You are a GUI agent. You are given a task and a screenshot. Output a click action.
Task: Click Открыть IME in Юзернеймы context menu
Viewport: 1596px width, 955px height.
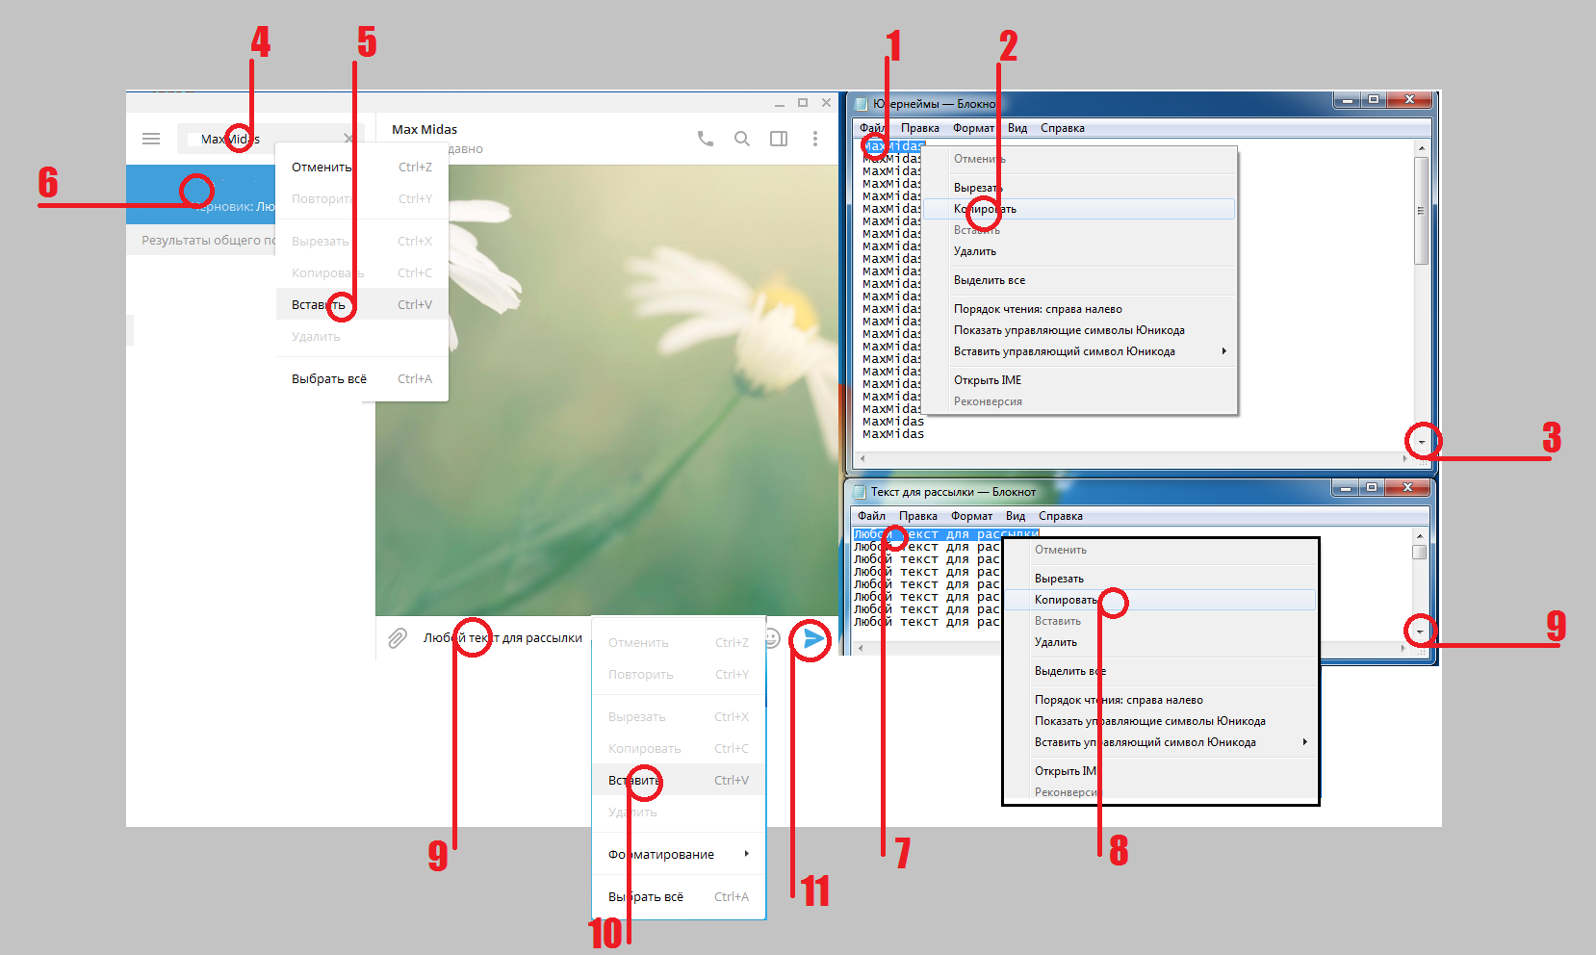(1079, 380)
